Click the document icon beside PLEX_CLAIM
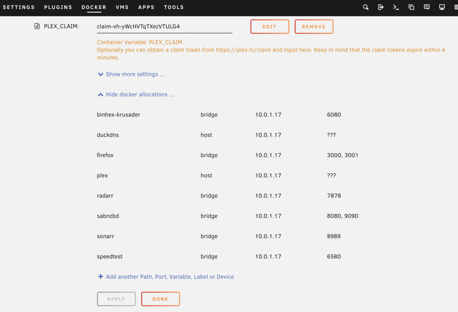Screen dimensions: 458x312 pos(37,26)
